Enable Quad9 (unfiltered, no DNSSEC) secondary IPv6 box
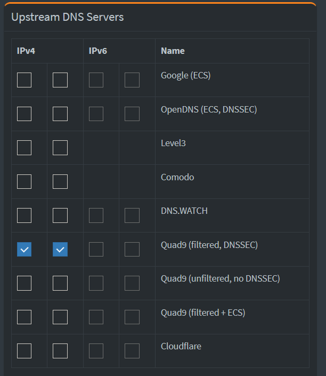Image resolution: width=326 pixels, height=376 pixels. [132, 283]
